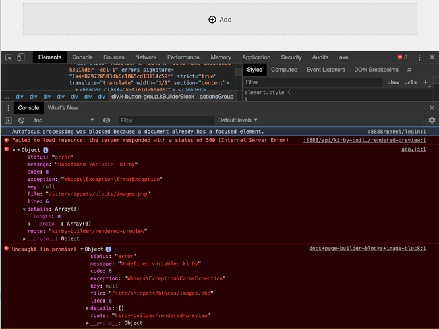The width and height of the screenshot is (439, 329).
Task: Open the Default levels dropdown
Action: [238, 120]
